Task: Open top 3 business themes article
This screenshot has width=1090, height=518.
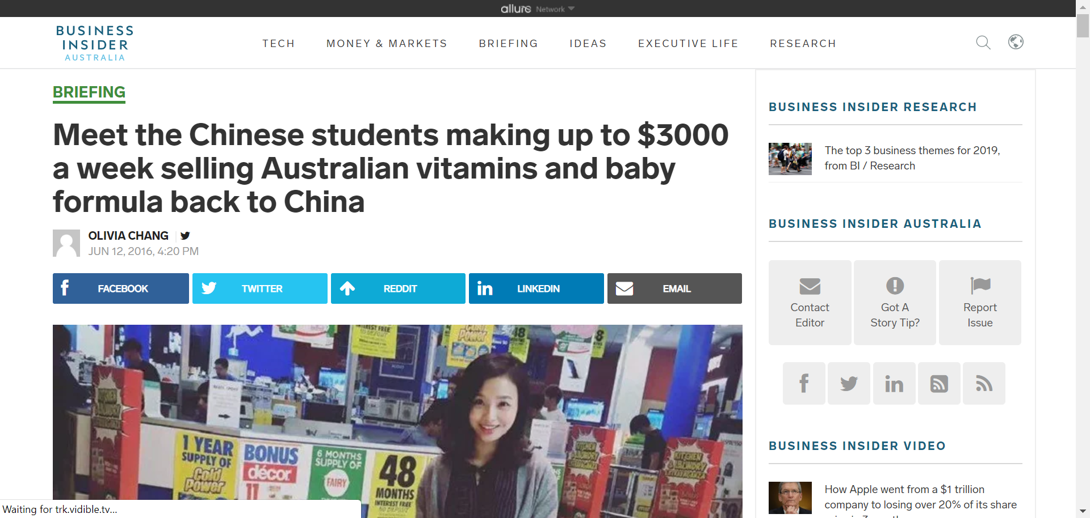Action: tap(912, 158)
